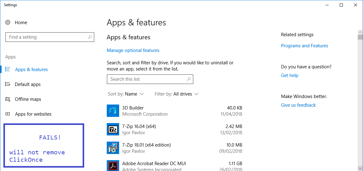The image size is (363, 171).
Task: Click the 2.42 MB size value
Action: (234, 126)
